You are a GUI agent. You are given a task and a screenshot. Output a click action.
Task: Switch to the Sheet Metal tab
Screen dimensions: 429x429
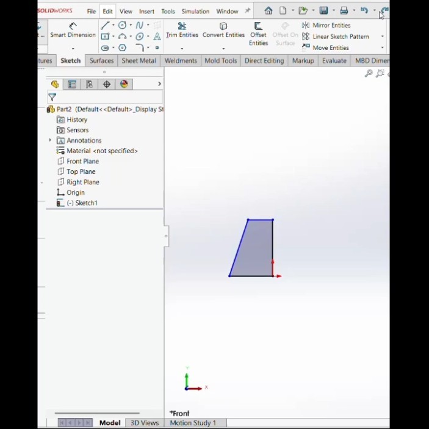pos(139,61)
